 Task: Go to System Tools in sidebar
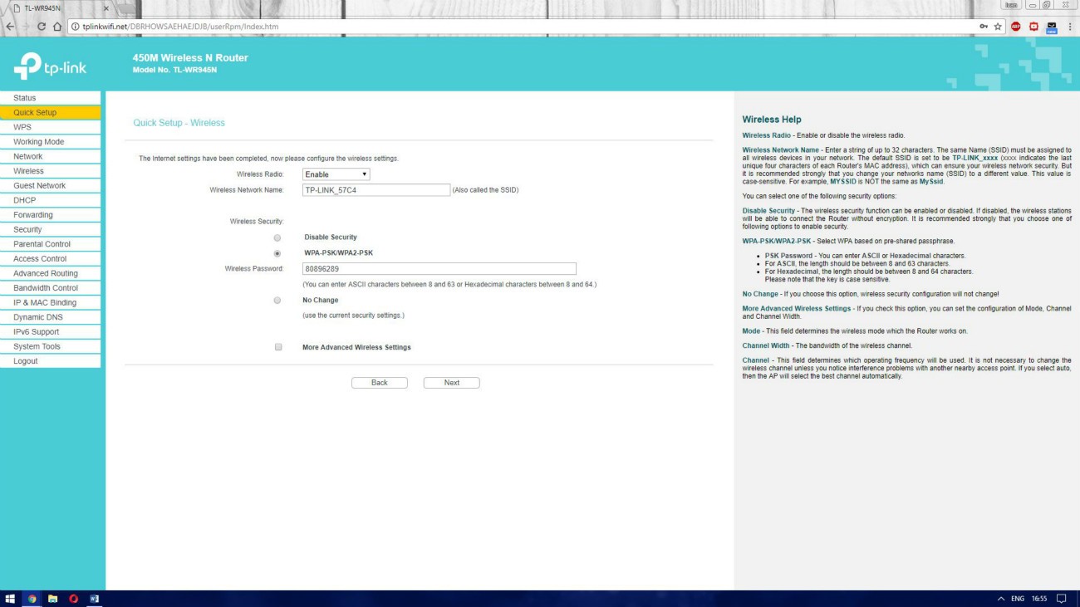point(37,346)
